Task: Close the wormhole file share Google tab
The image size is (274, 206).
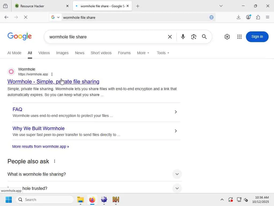Action: 128,6
